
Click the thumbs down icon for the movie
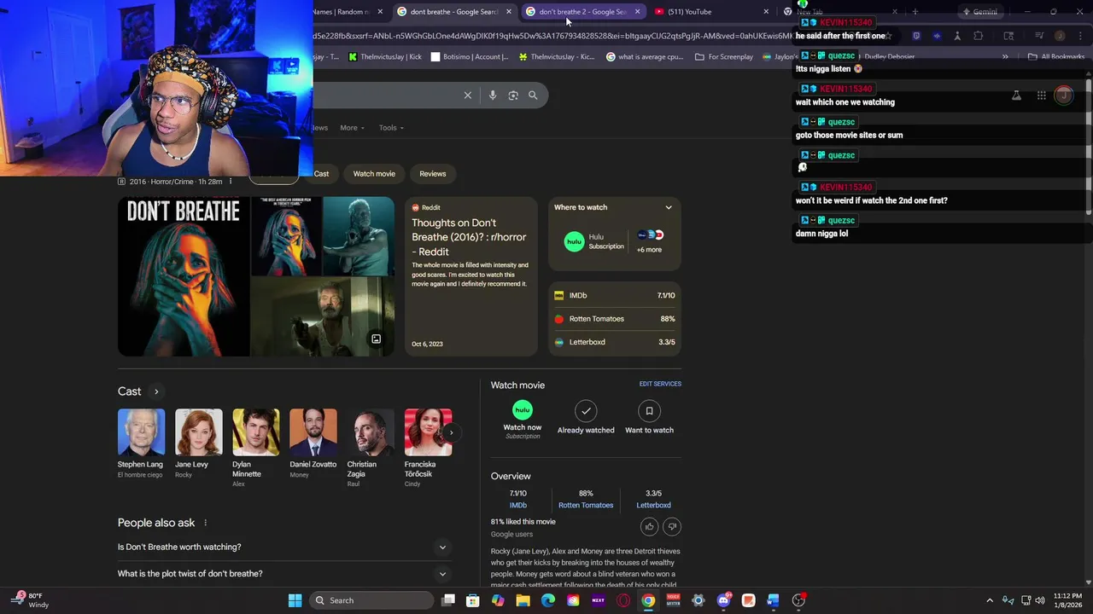click(672, 526)
